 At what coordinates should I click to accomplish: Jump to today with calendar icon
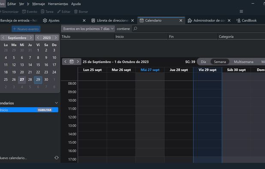point(72,62)
